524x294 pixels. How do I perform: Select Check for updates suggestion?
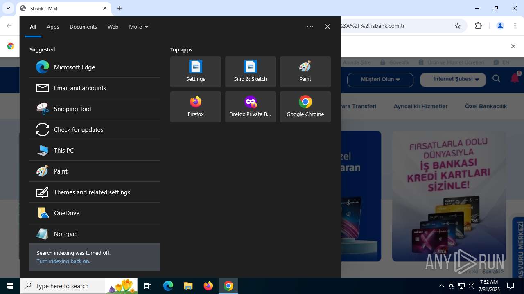pos(95,129)
